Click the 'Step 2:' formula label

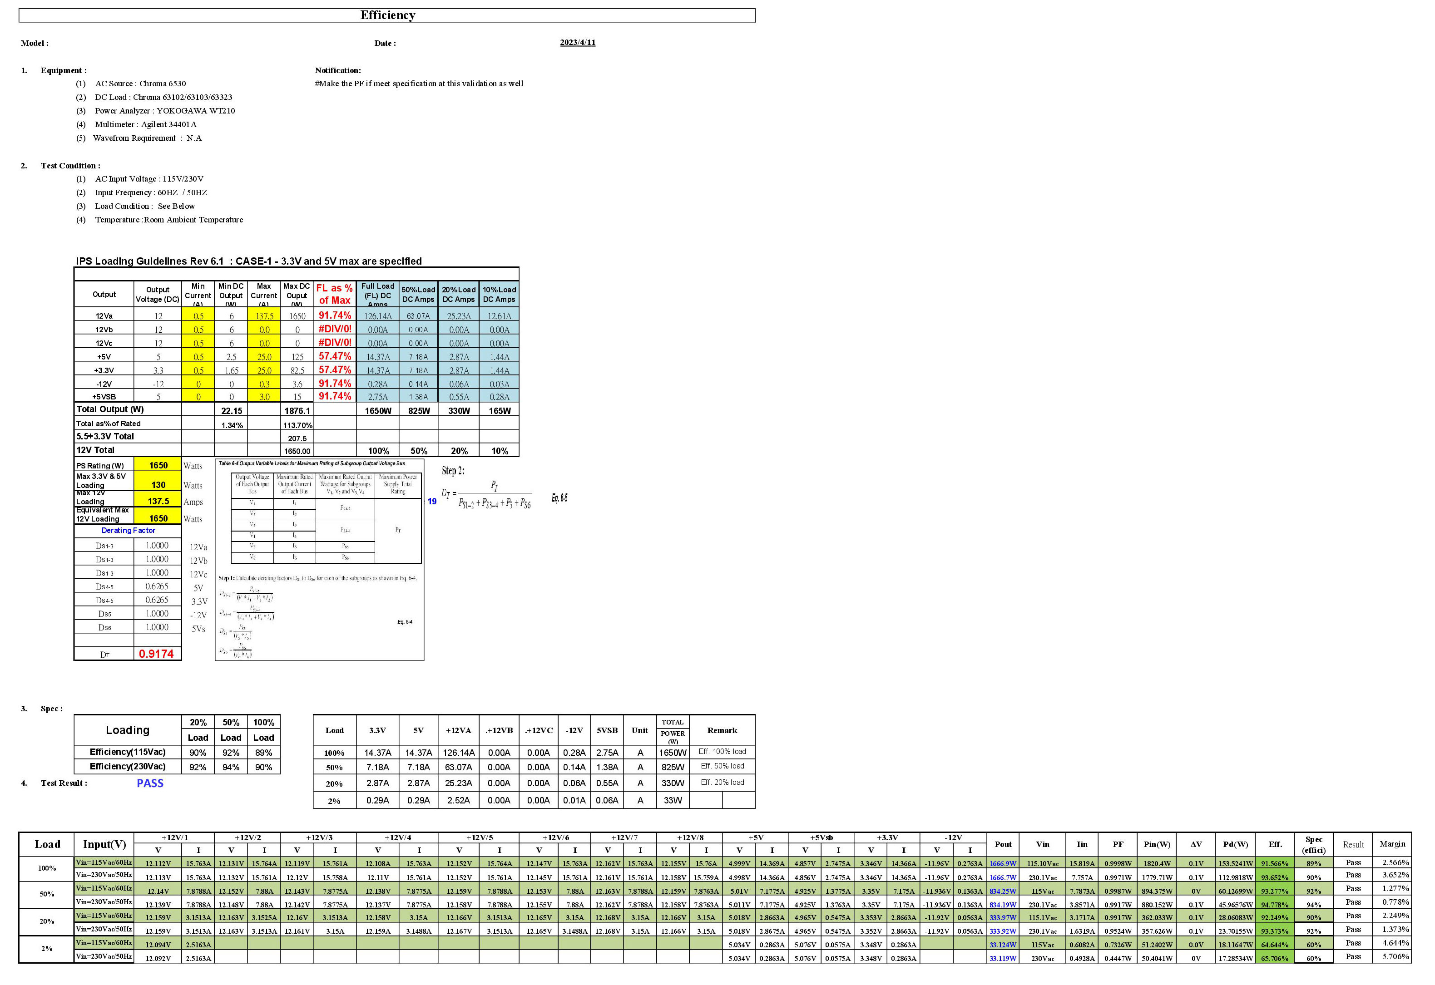pos(453,471)
